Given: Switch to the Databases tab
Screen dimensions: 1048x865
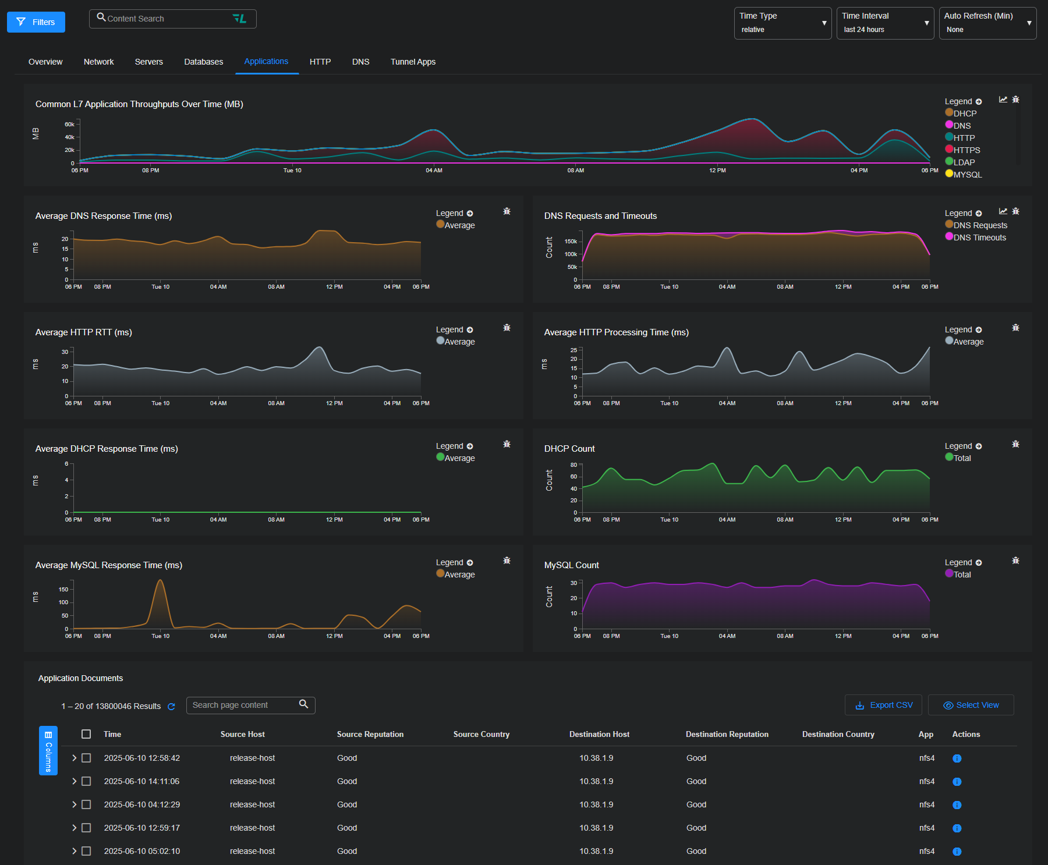Looking at the screenshot, I should 203,62.
